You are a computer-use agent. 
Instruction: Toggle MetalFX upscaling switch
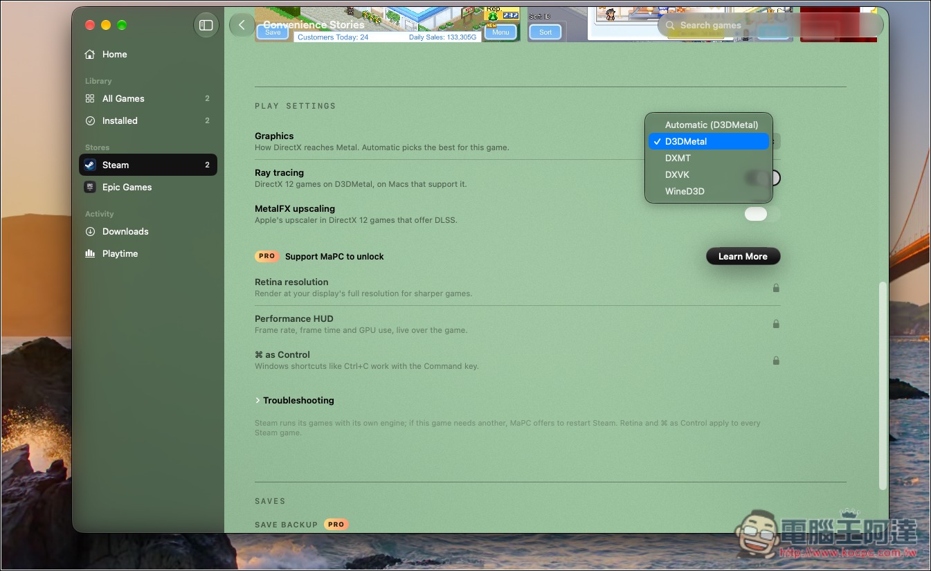pyautogui.click(x=762, y=214)
